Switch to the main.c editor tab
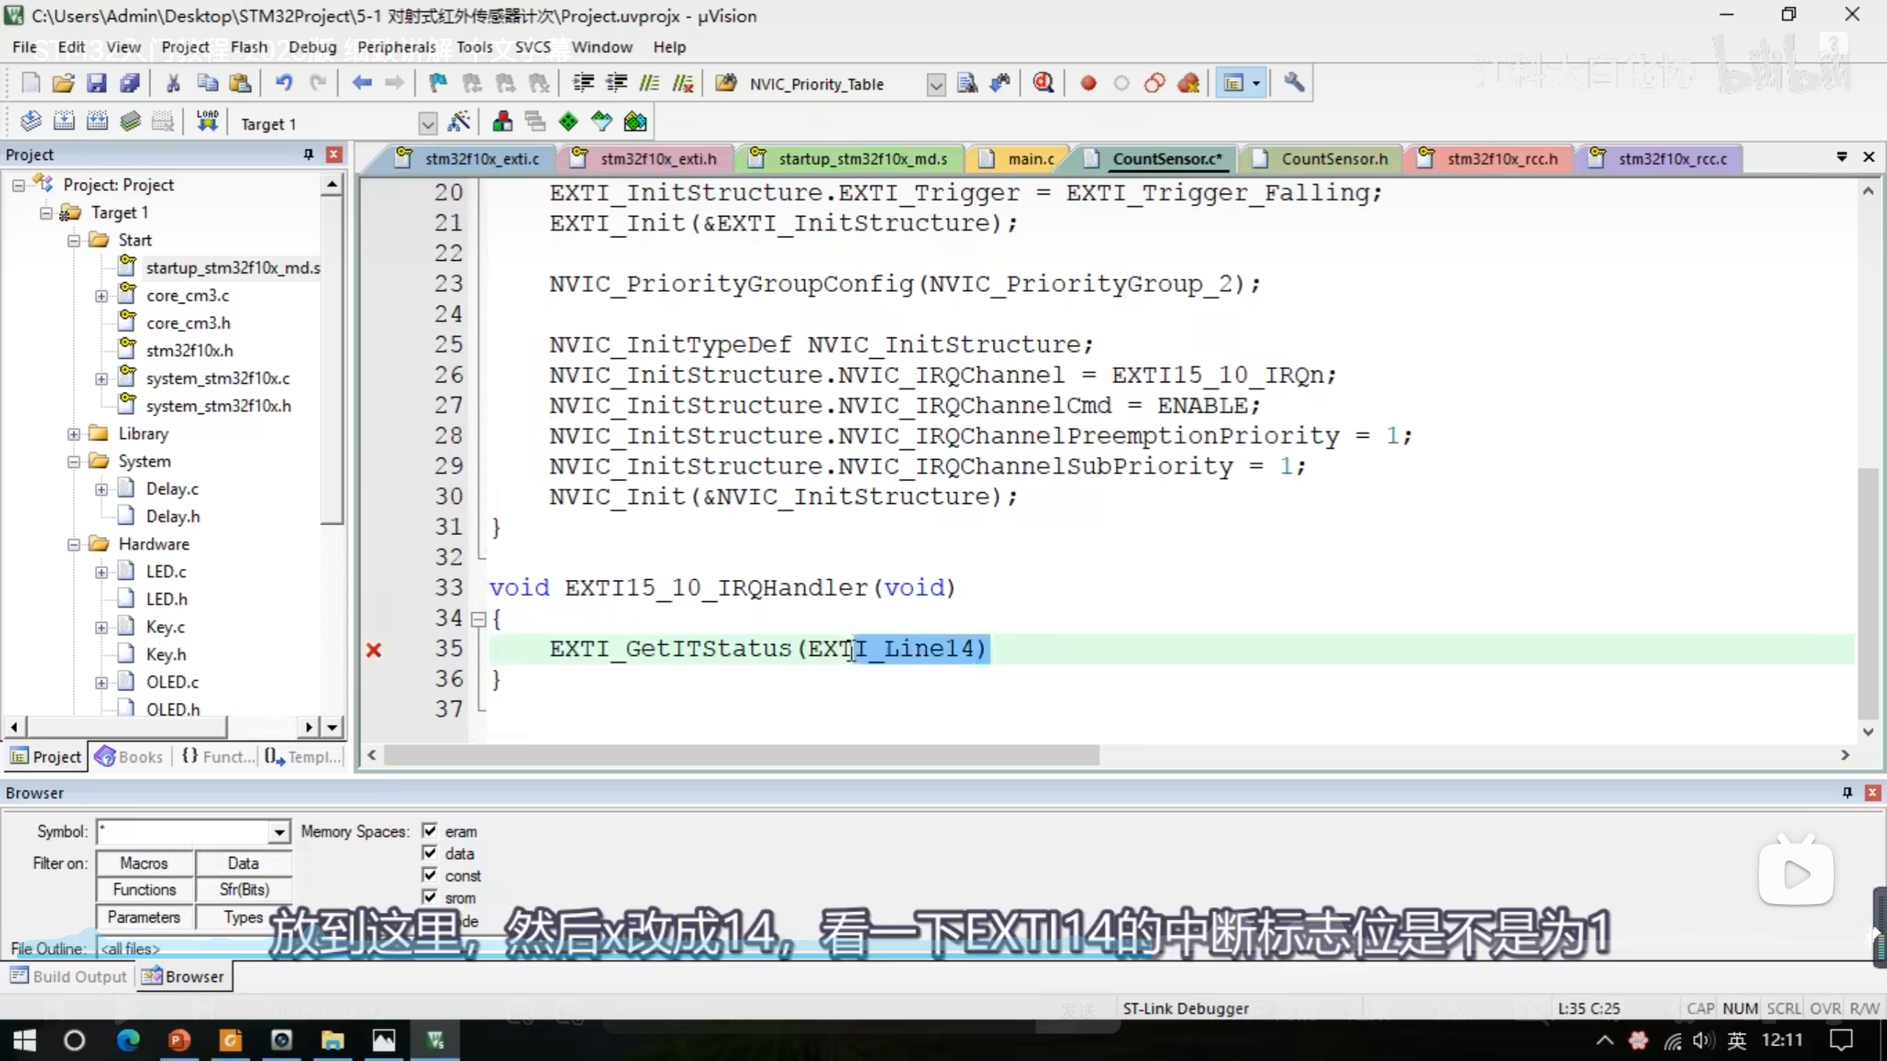This screenshot has width=1887, height=1061. point(1030,159)
